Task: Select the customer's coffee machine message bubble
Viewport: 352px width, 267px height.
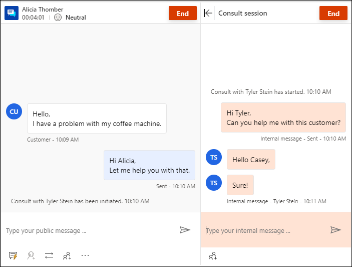Action: point(97,118)
